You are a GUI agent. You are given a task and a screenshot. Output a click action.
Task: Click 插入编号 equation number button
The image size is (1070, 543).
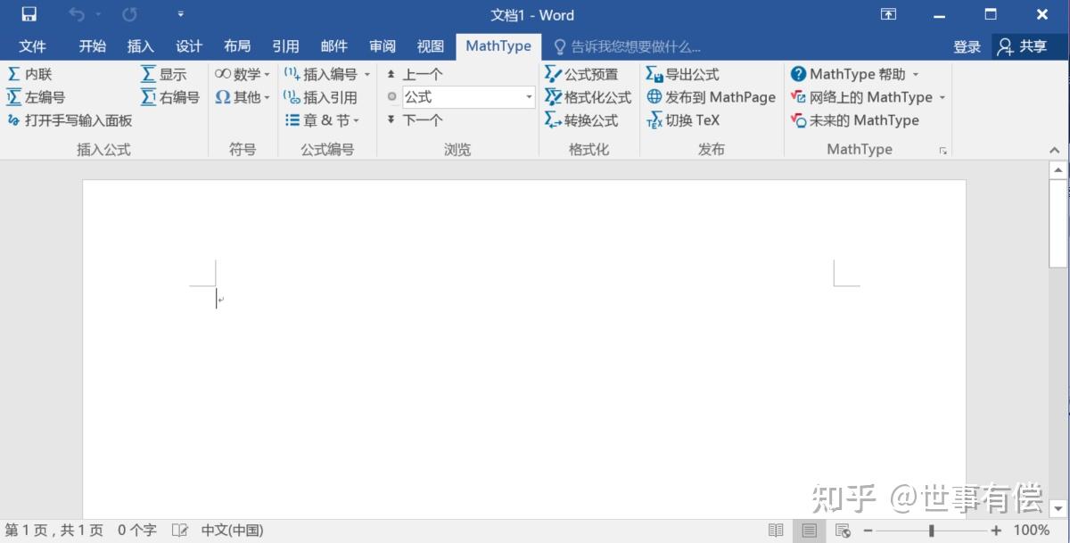[320, 74]
